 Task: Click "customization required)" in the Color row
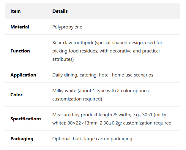click(77, 99)
